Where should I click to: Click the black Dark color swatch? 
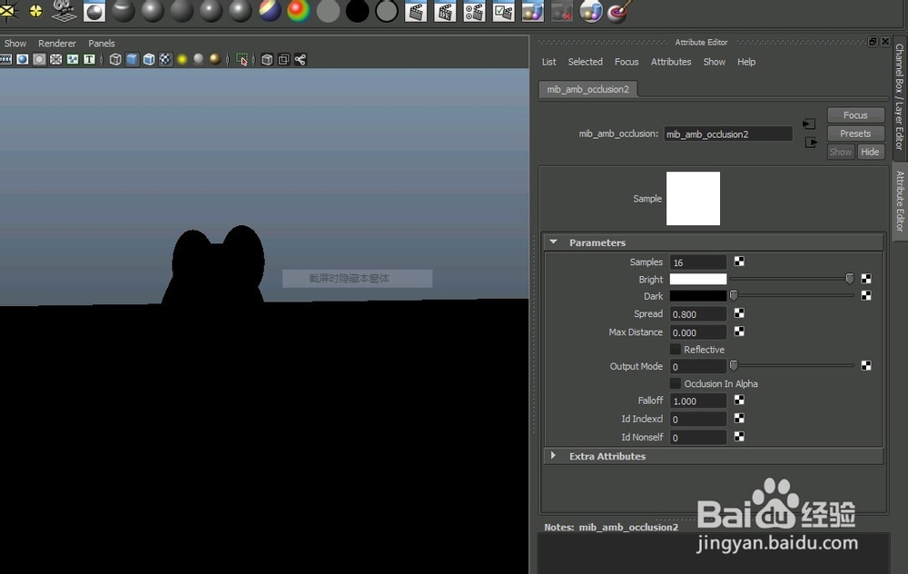697,296
